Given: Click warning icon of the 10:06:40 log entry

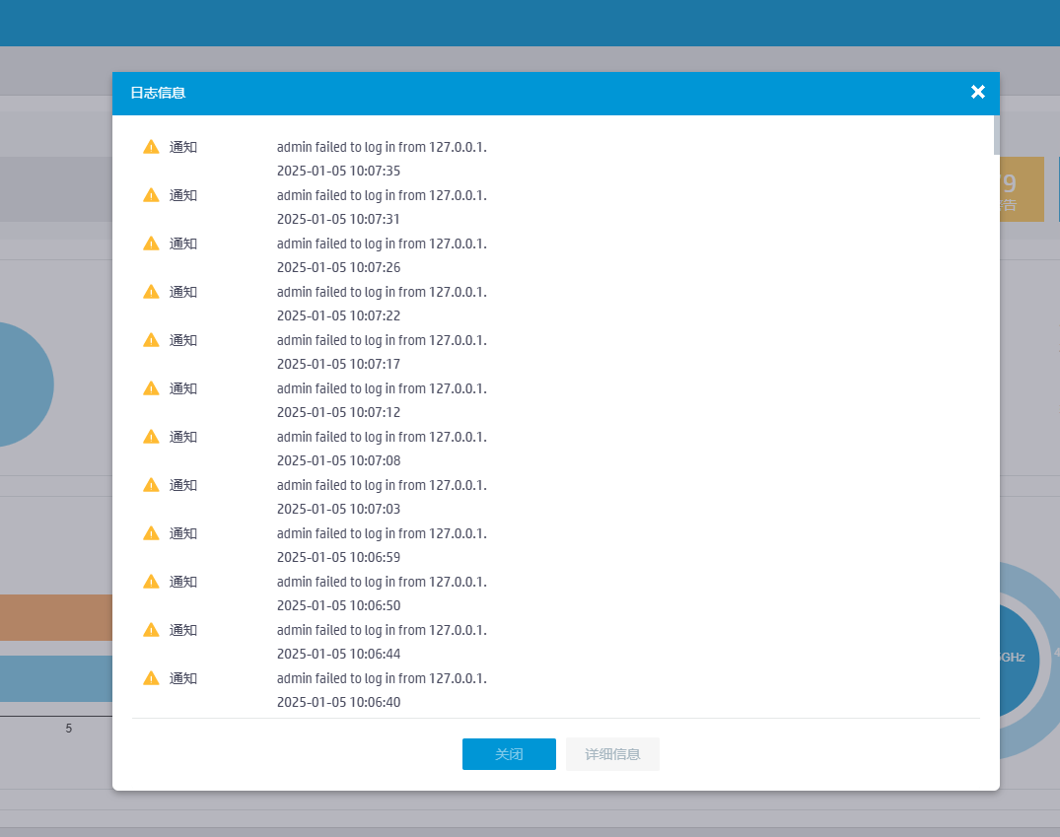Looking at the screenshot, I should [x=152, y=679].
